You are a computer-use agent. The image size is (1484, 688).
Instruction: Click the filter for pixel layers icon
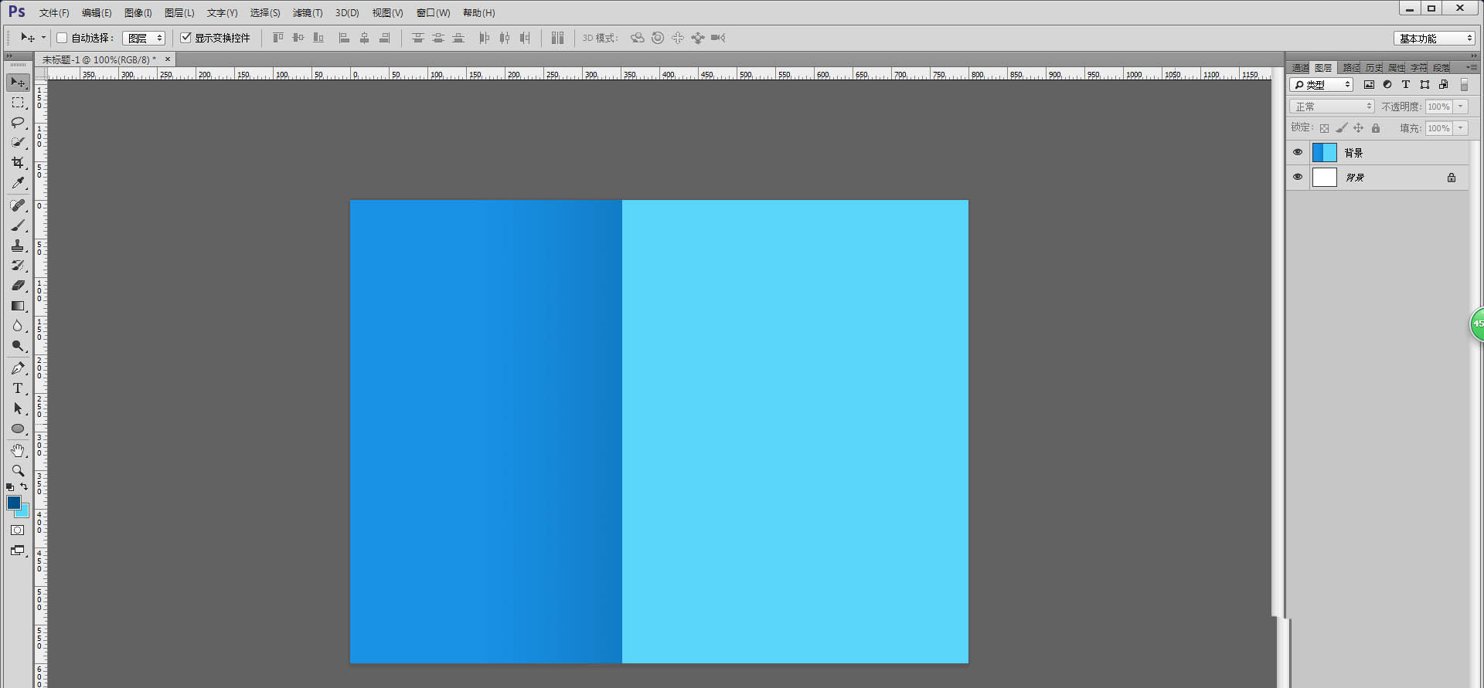click(x=1369, y=85)
